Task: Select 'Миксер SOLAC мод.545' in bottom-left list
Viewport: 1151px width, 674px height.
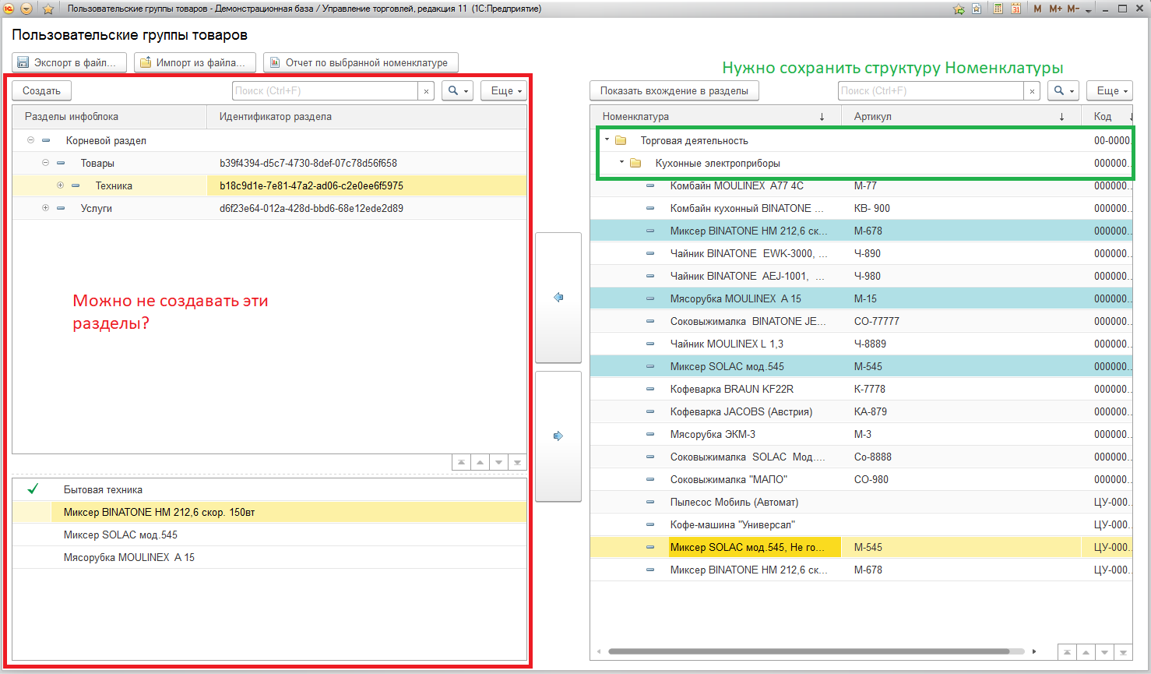Action: point(269,535)
